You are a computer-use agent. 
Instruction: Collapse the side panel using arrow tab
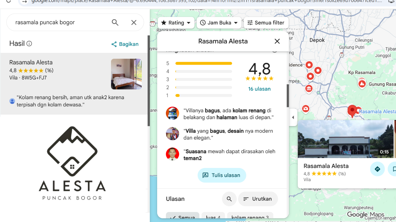click(293, 117)
